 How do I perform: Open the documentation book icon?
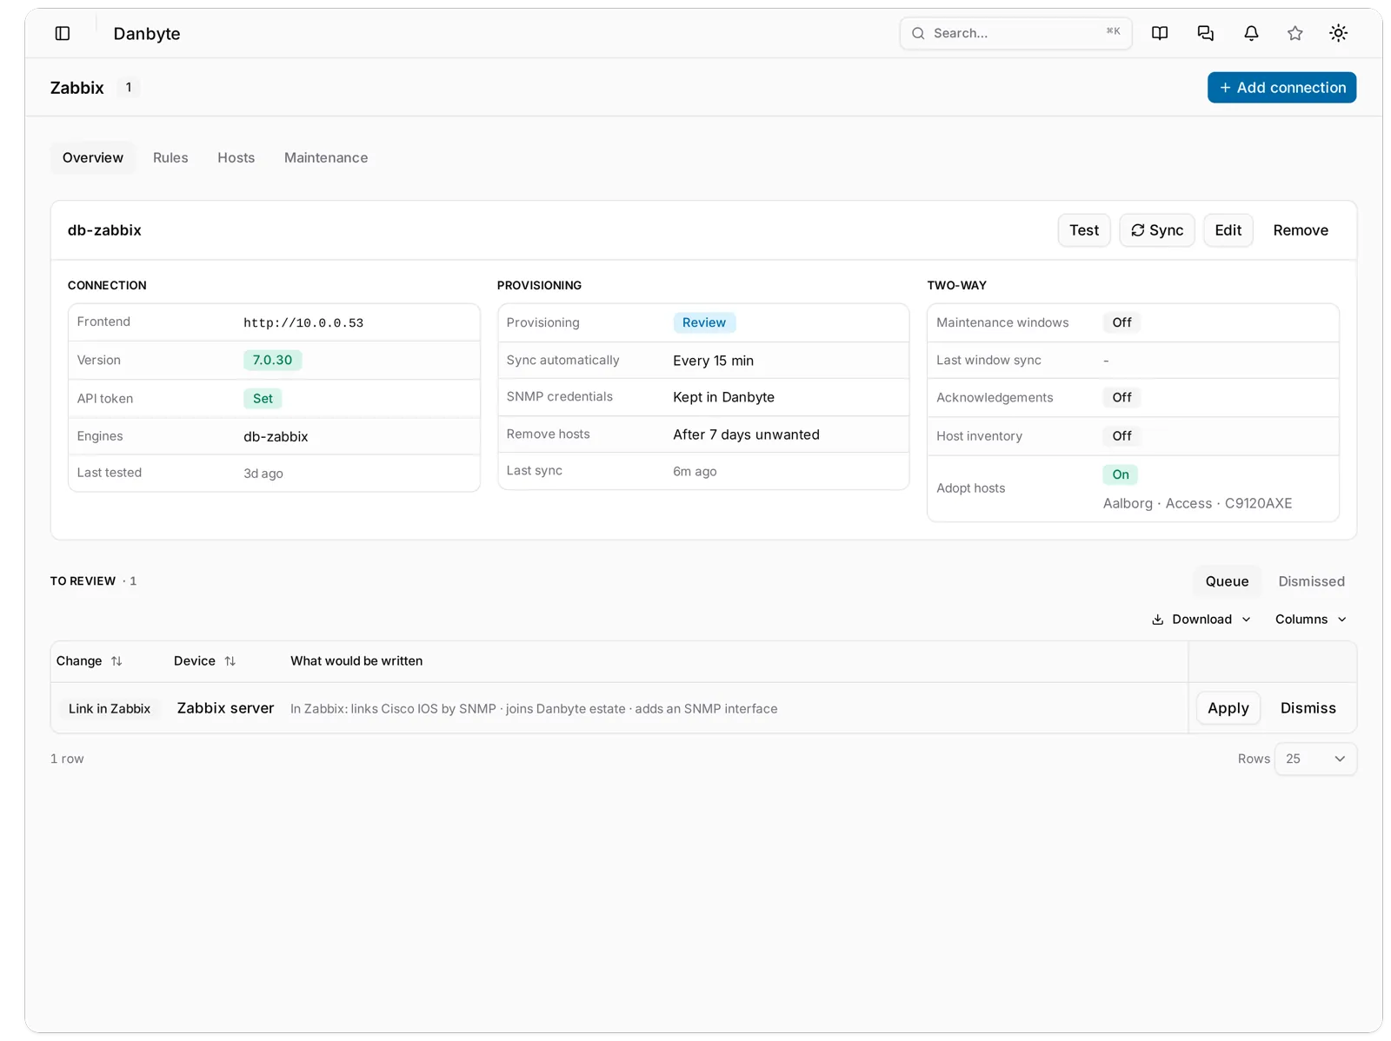(1160, 33)
